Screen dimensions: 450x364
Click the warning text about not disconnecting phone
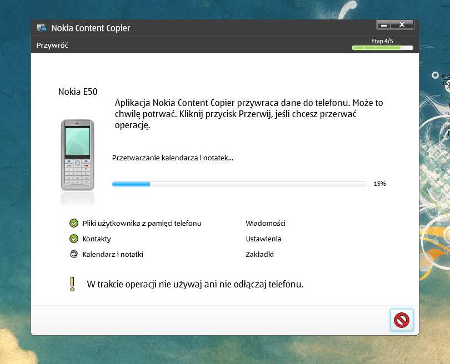pyautogui.click(x=195, y=284)
